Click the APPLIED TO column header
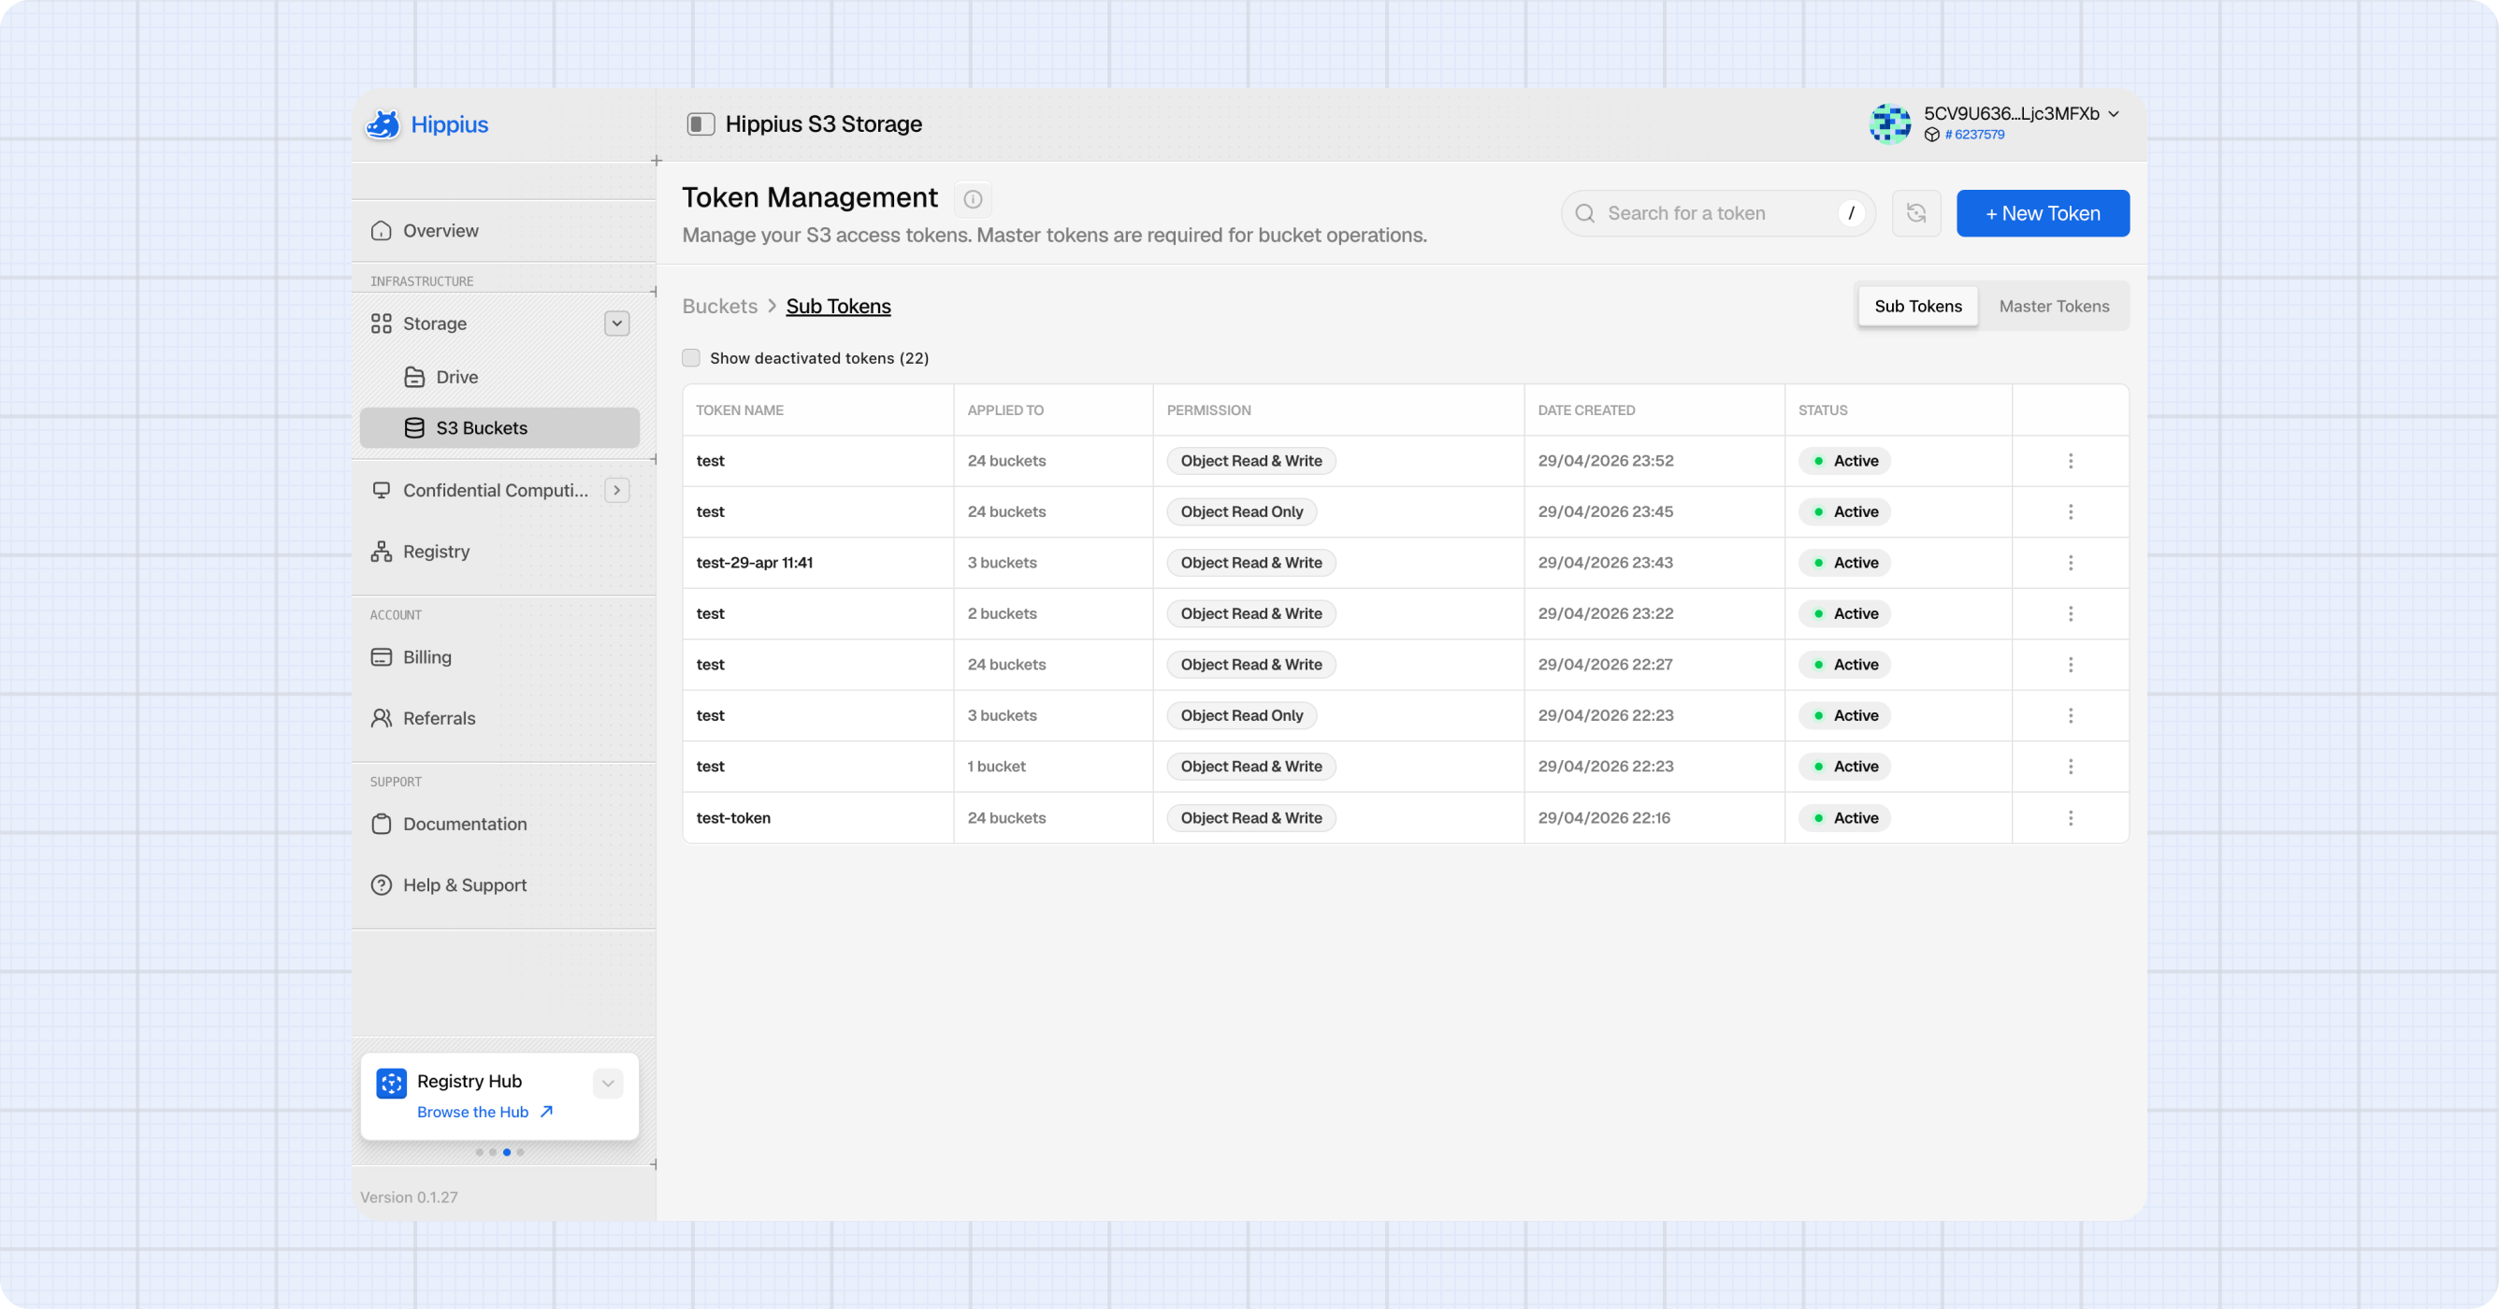The image size is (2499, 1309). (x=1005, y=410)
